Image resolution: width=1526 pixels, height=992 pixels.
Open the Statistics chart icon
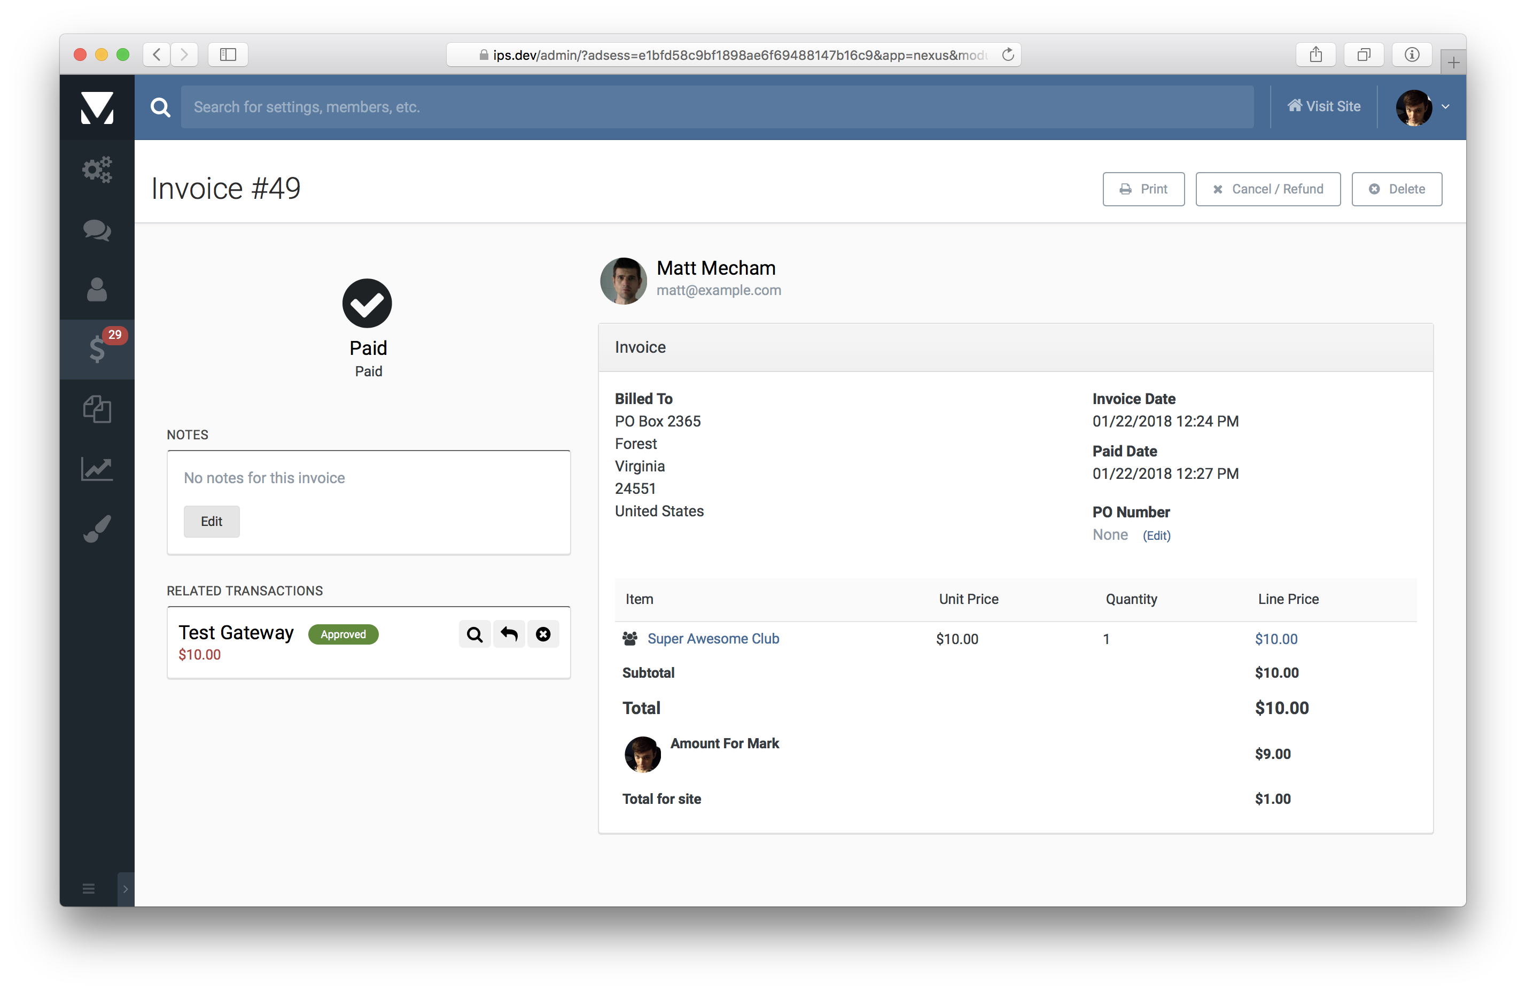(x=97, y=469)
